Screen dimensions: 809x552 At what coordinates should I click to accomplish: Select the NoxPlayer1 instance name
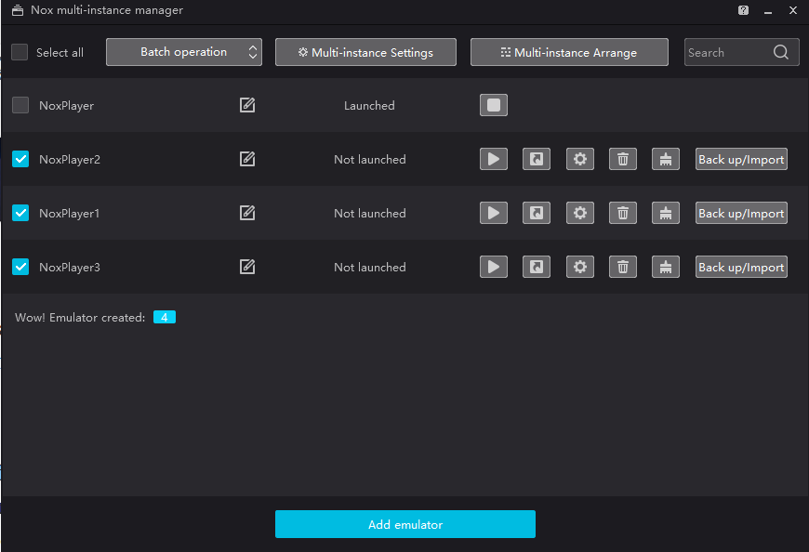click(69, 214)
